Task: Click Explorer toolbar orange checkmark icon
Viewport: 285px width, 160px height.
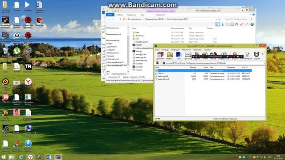Action: pos(241,24)
